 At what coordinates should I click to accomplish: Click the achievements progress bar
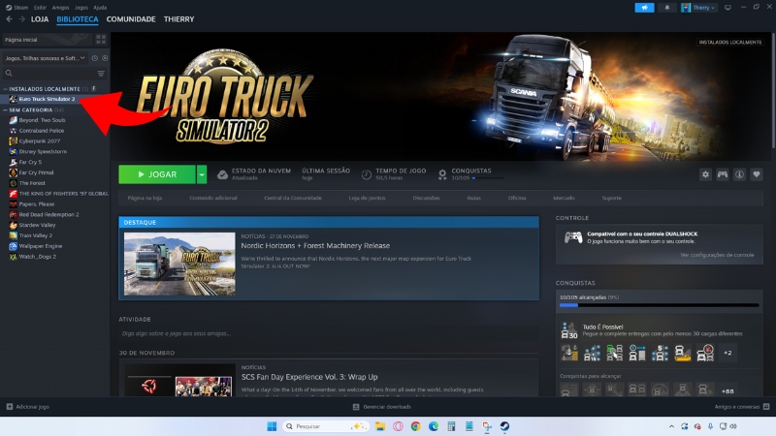[x=659, y=305]
